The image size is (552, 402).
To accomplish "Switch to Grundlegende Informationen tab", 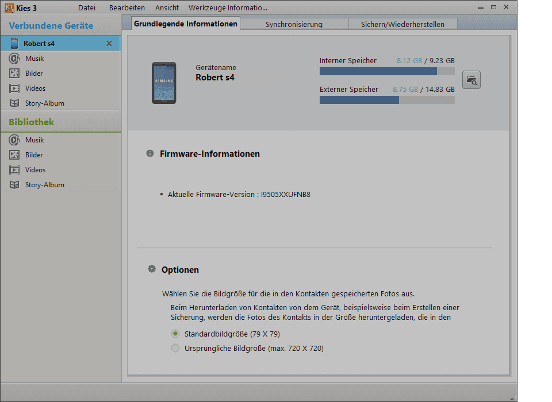I will [186, 24].
